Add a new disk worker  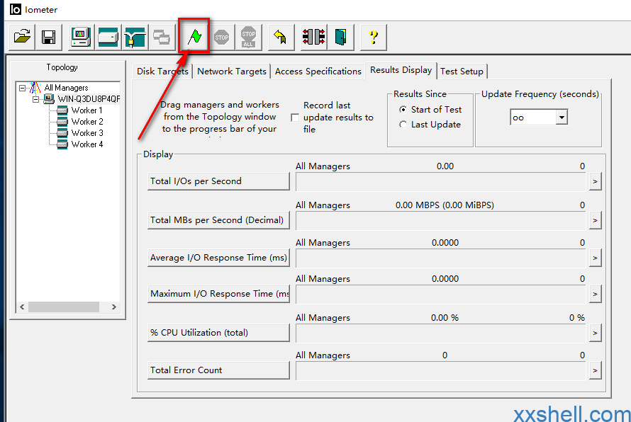pyautogui.click(x=108, y=37)
